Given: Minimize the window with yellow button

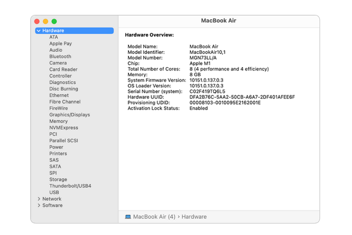Looking at the screenshot, I should 46,21.
